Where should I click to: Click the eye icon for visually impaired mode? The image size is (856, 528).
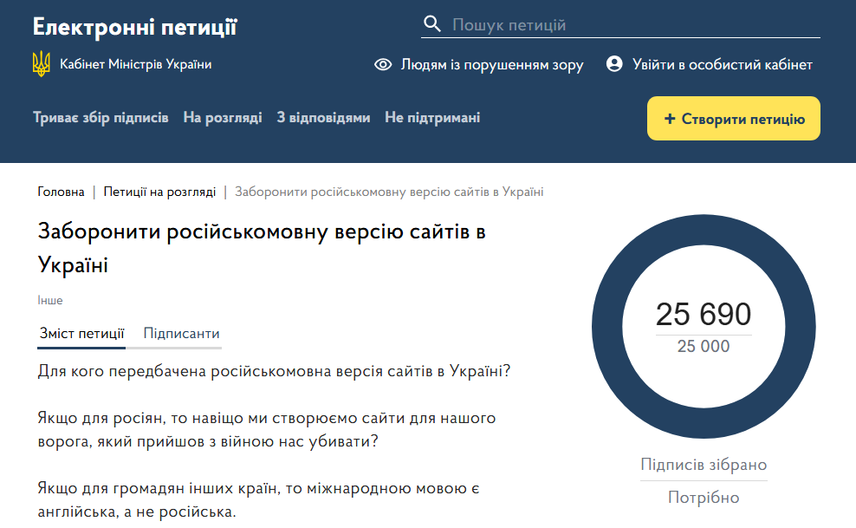click(x=383, y=65)
